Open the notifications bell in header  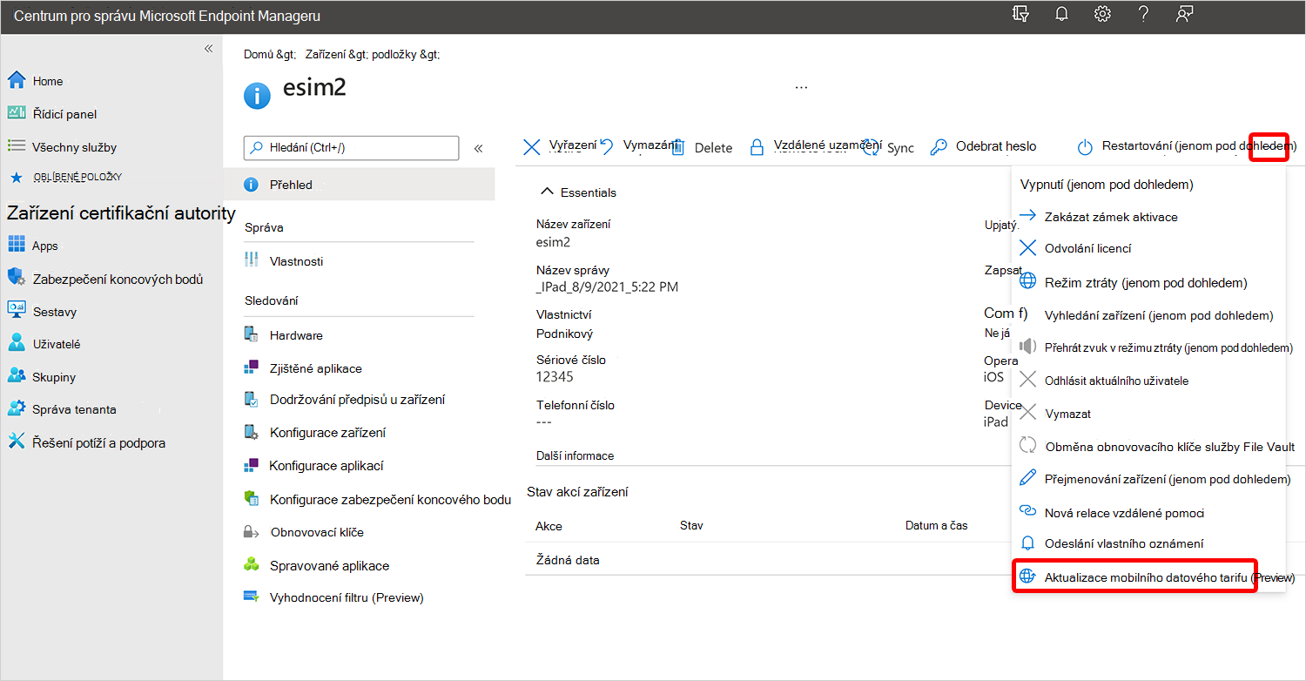(1061, 14)
